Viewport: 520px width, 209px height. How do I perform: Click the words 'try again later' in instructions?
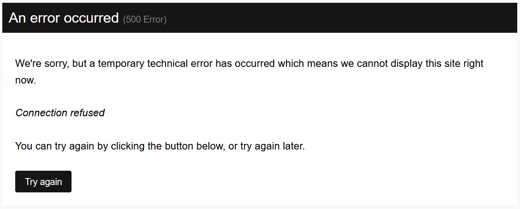(272, 146)
